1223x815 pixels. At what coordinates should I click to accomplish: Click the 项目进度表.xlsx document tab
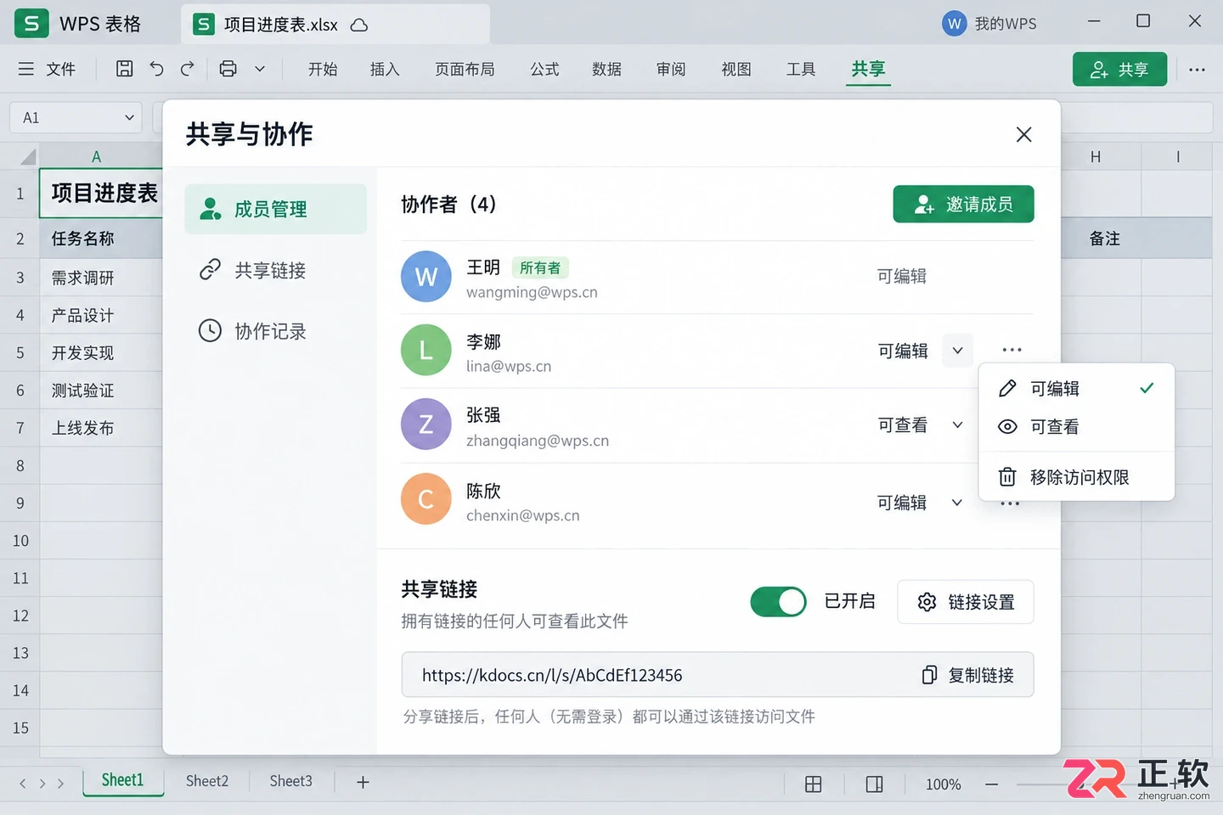(335, 25)
